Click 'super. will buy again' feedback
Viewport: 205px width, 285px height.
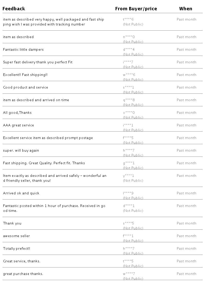21,151
